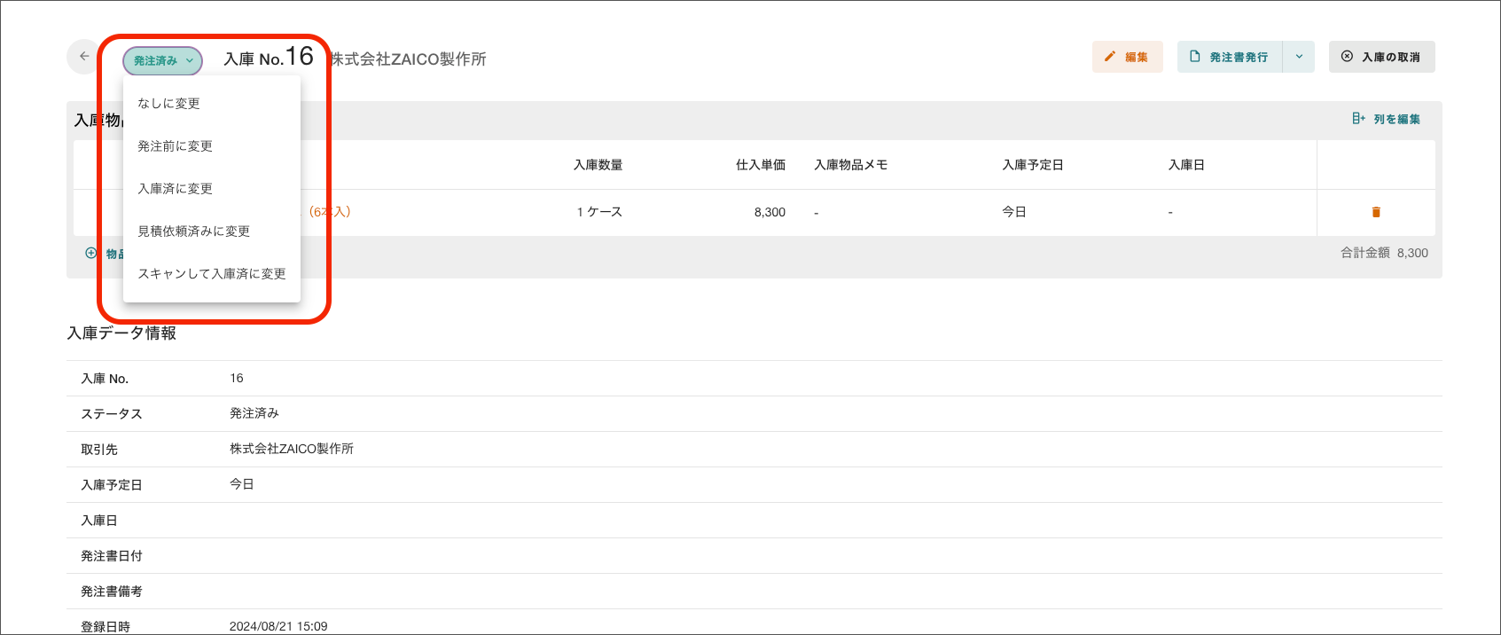Select 入庫済に変更 in the menu

[175, 189]
